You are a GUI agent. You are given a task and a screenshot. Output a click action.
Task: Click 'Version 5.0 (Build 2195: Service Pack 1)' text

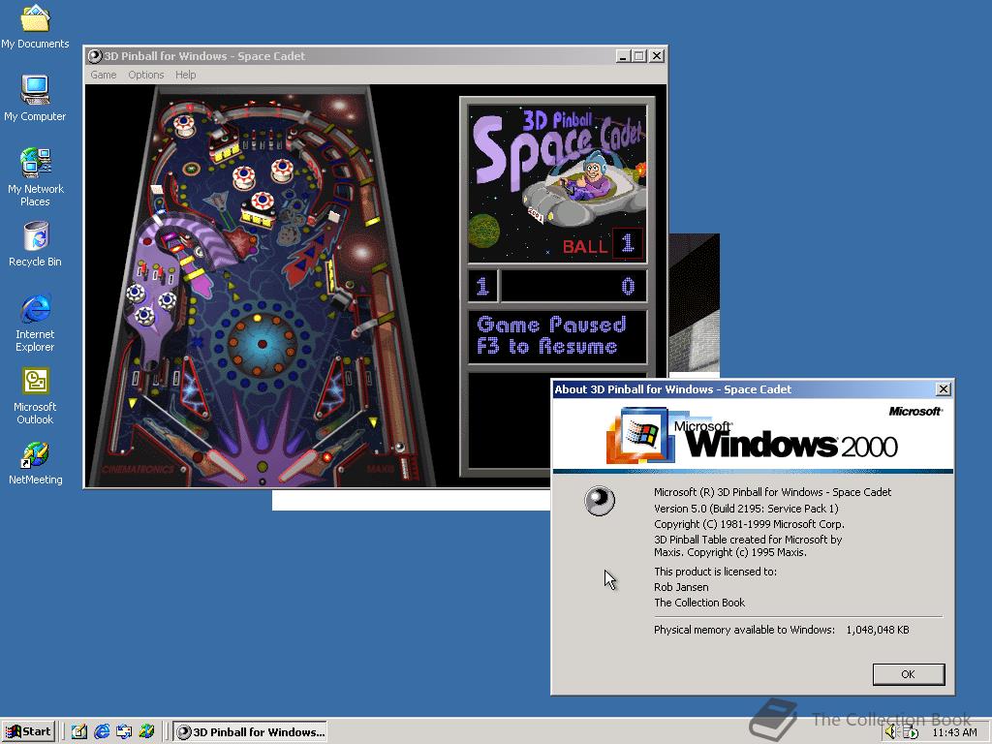(746, 508)
